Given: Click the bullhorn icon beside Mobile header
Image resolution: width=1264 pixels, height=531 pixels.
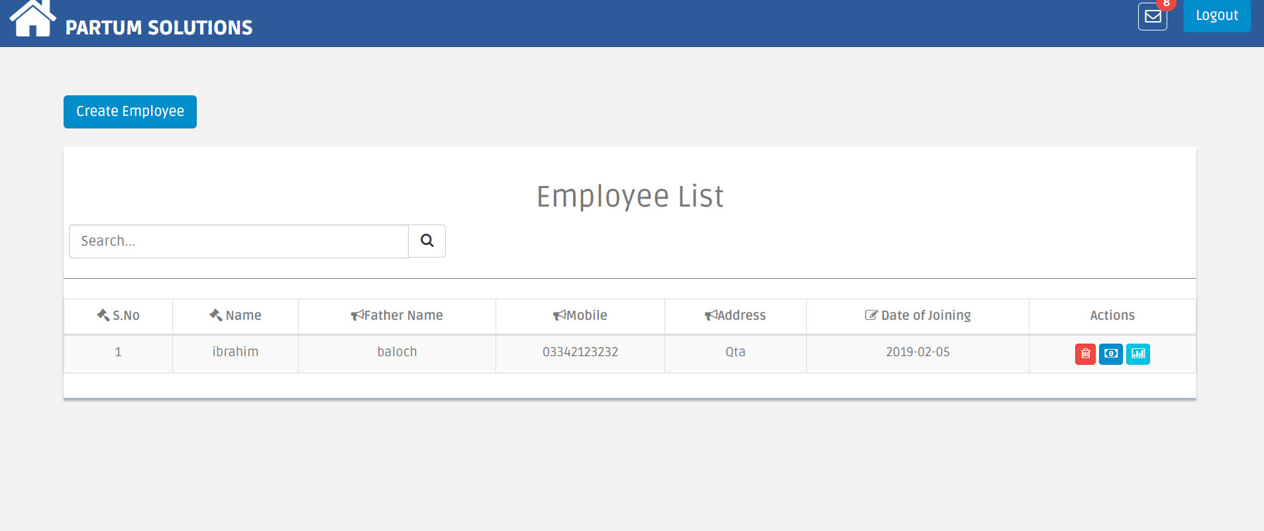Looking at the screenshot, I should click(x=559, y=315).
